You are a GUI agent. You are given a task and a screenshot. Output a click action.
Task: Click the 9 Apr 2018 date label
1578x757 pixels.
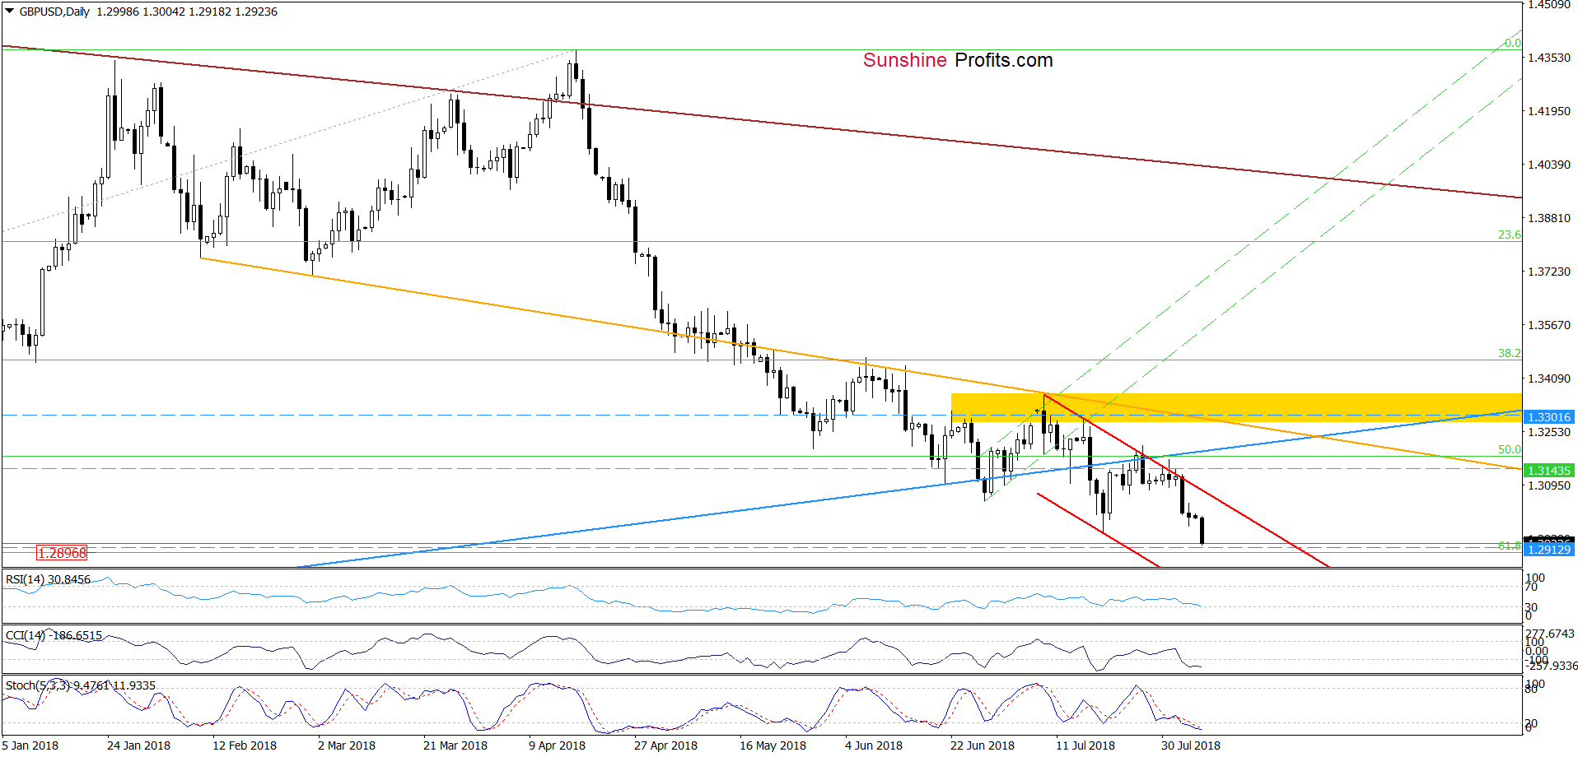[558, 745]
